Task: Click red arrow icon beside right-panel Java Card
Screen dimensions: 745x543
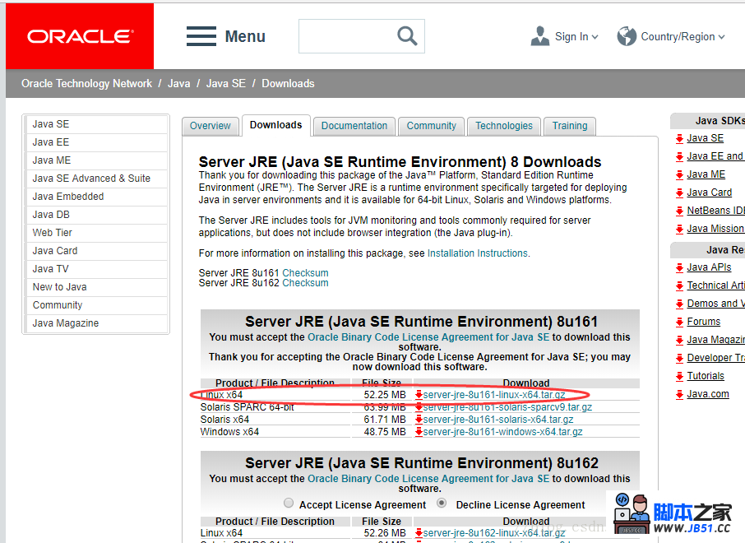Action: [679, 193]
